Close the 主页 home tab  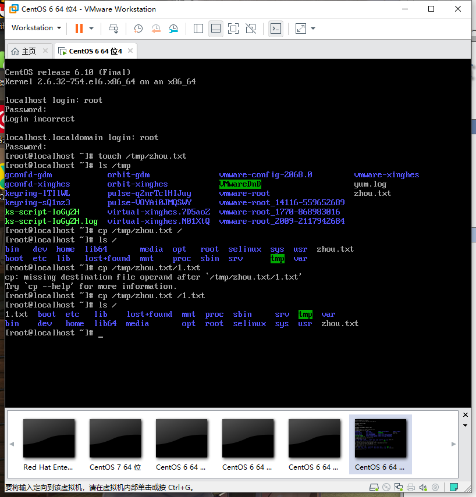pos(45,51)
